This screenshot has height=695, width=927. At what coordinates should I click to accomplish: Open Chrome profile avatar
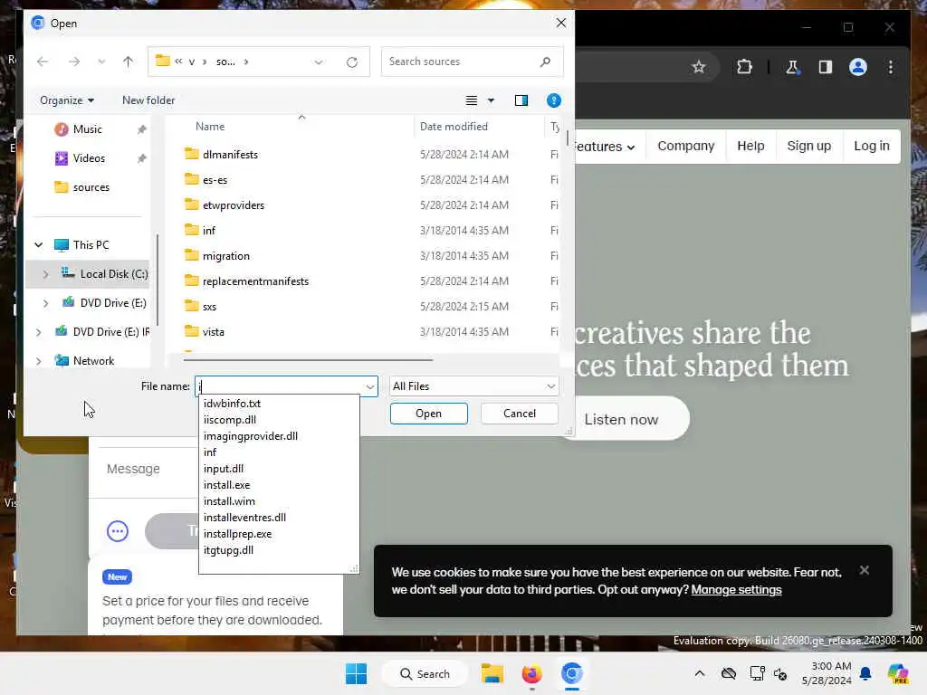pyautogui.click(x=858, y=67)
